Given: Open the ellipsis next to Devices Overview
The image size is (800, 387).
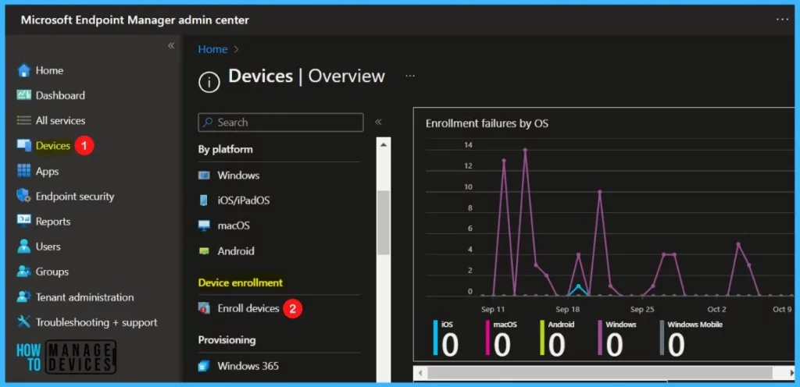Looking at the screenshot, I should click(410, 76).
